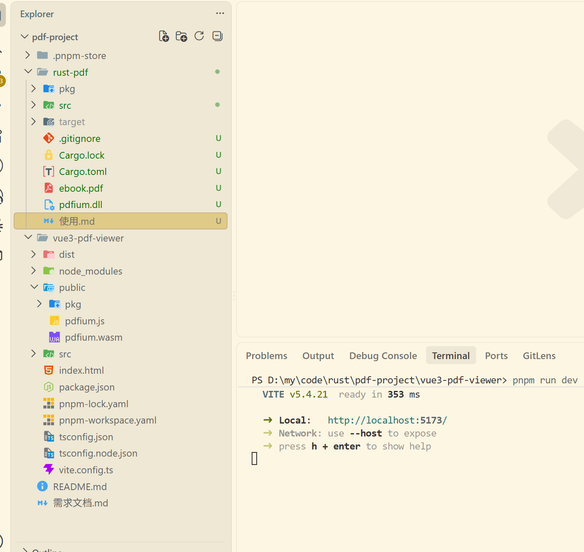
Task: Open the Debug Console tab
Action: (383, 356)
